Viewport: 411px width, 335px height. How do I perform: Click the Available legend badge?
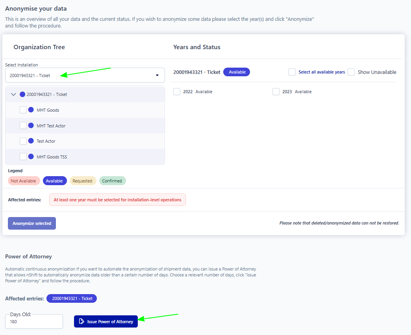pyautogui.click(x=54, y=181)
